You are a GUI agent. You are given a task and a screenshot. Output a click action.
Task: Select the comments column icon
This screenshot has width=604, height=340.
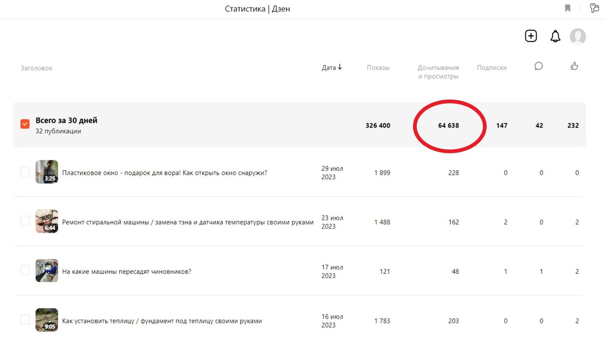tap(539, 66)
